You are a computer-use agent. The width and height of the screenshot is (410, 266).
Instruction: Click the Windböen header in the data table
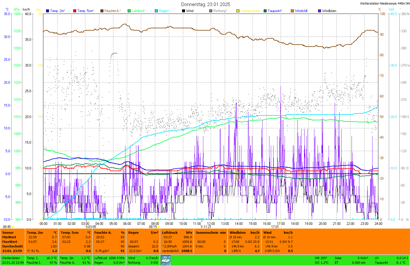tap(238, 233)
